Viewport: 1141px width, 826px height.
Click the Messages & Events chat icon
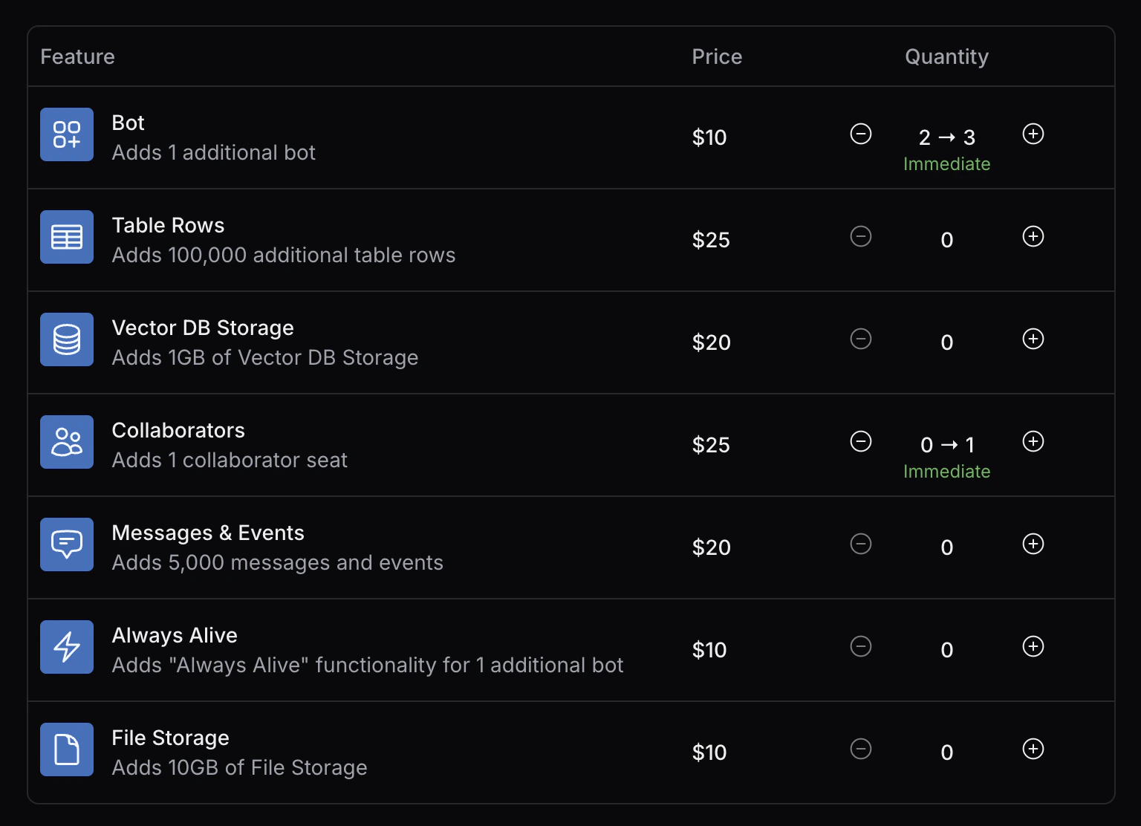click(x=67, y=544)
